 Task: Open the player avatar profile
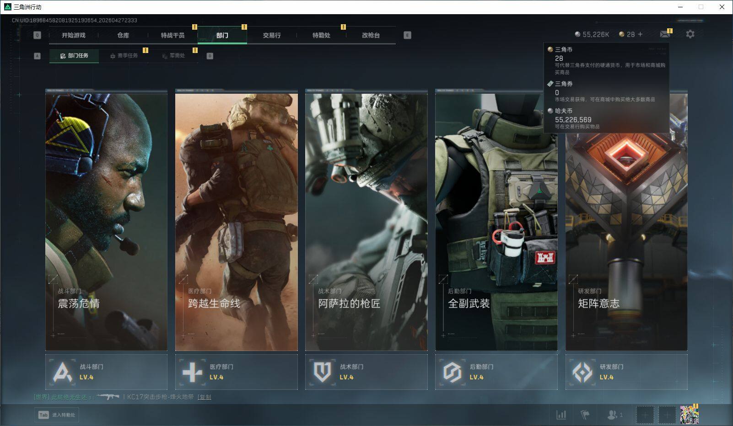point(689,415)
